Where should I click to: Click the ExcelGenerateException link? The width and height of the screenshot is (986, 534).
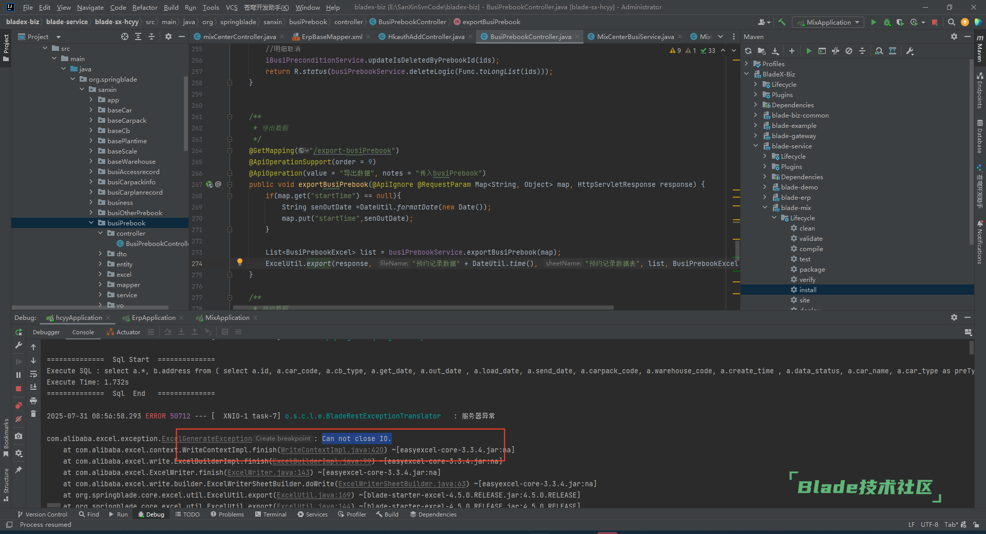coord(207,439)
